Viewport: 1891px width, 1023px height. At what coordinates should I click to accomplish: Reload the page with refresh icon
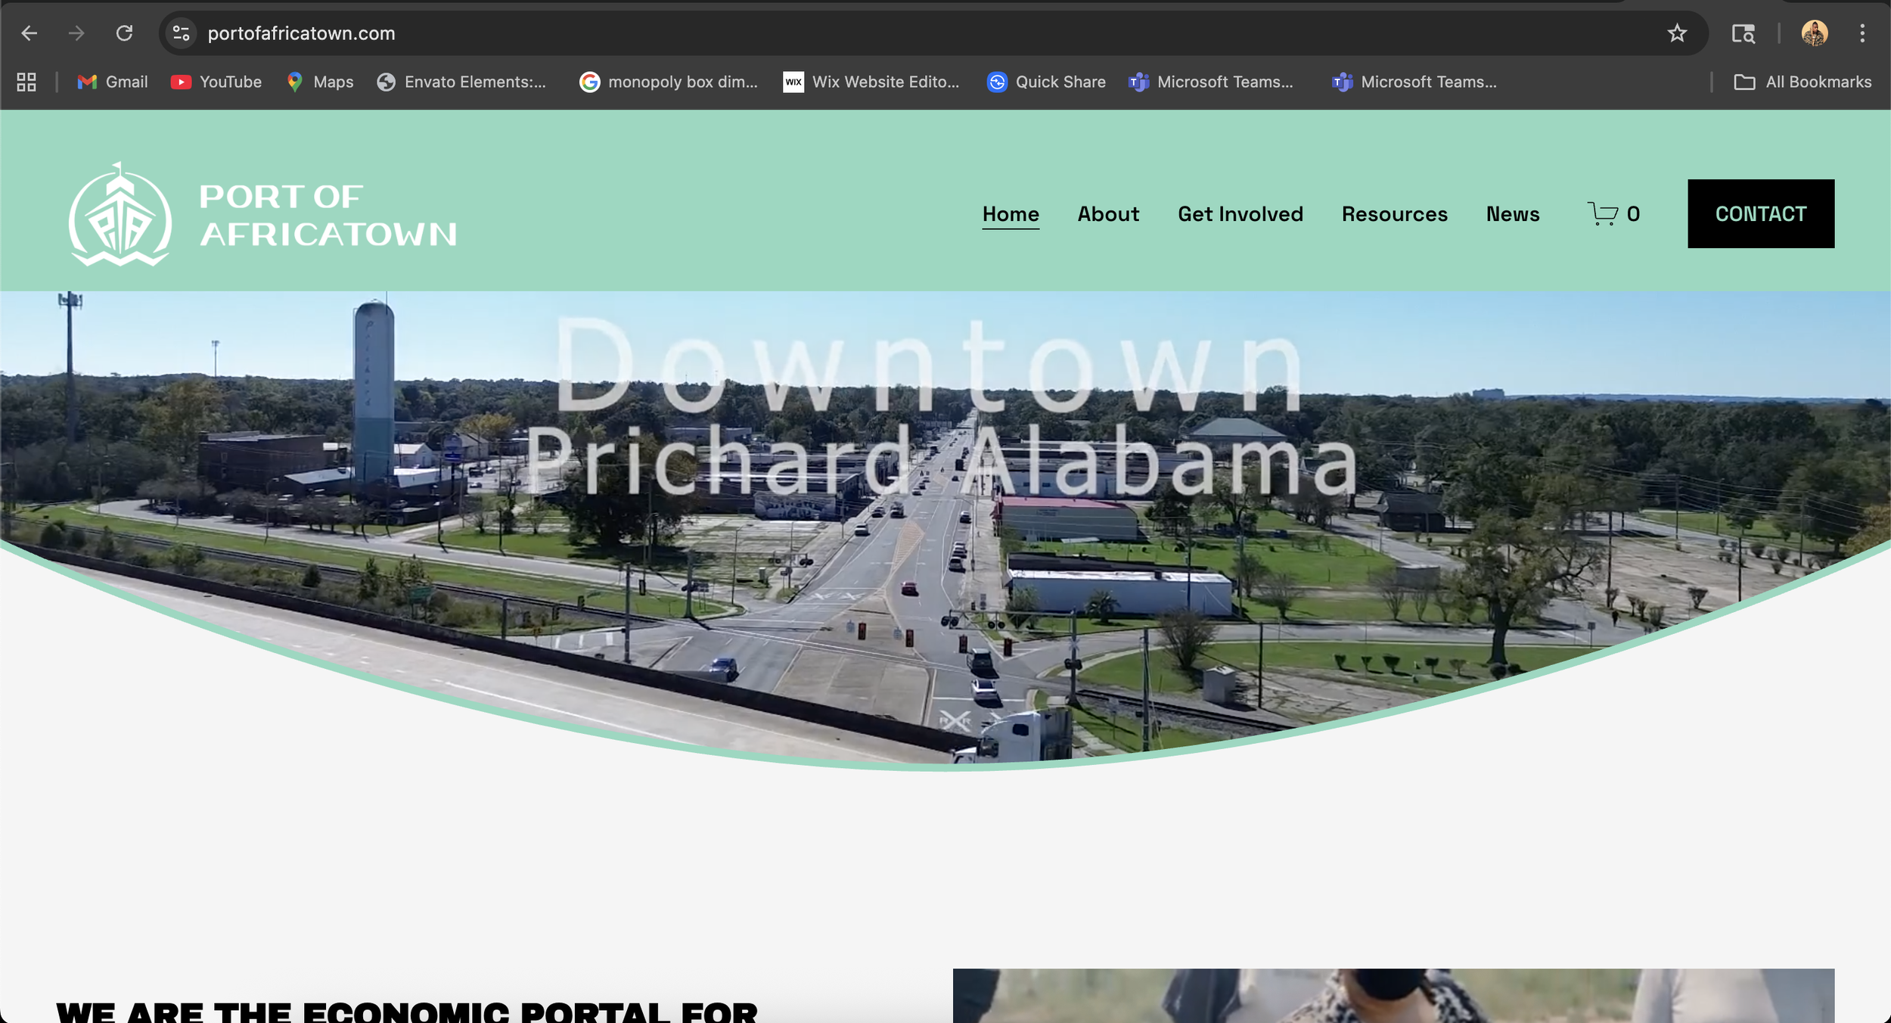coord(124,33)
